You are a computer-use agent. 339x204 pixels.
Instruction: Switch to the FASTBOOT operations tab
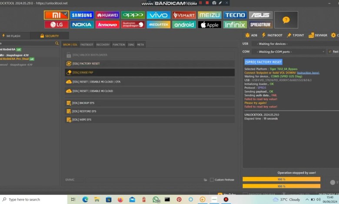(x=87, y=45)
